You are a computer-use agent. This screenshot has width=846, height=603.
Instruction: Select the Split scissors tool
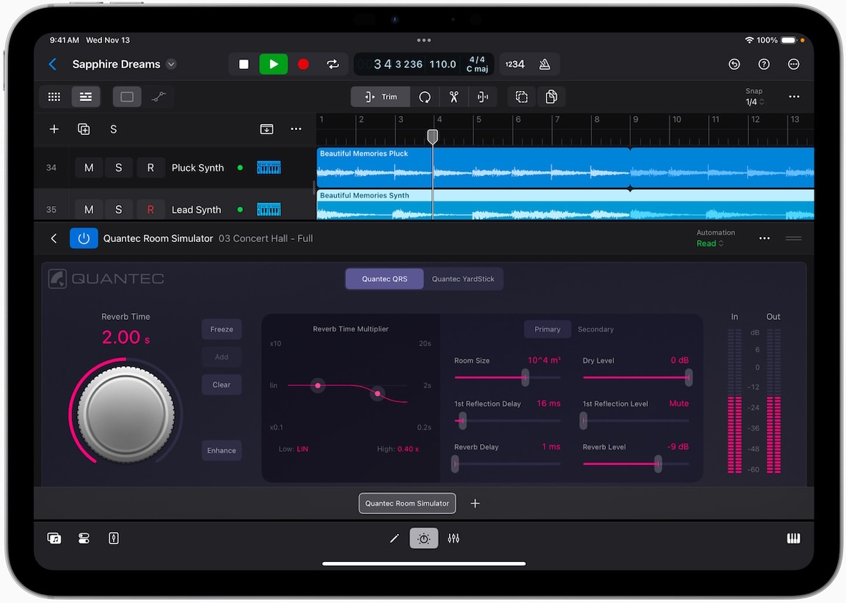click(453, 97)
